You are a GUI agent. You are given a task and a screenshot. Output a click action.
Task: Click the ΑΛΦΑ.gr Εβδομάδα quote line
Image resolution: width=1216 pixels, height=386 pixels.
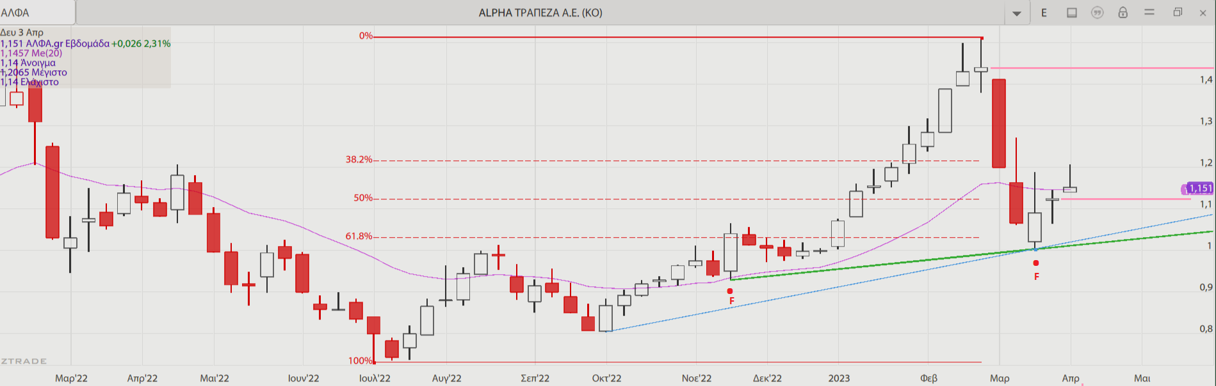86,43
